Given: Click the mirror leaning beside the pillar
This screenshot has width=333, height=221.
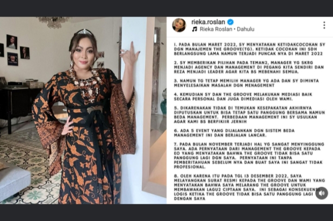Looking at the screenshot, I should click(x=155, y=106).
